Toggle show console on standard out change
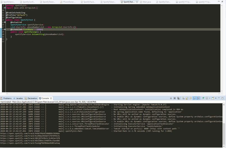Screen dimensions: 226x148 pyautogui.click(x=194, y=98)
